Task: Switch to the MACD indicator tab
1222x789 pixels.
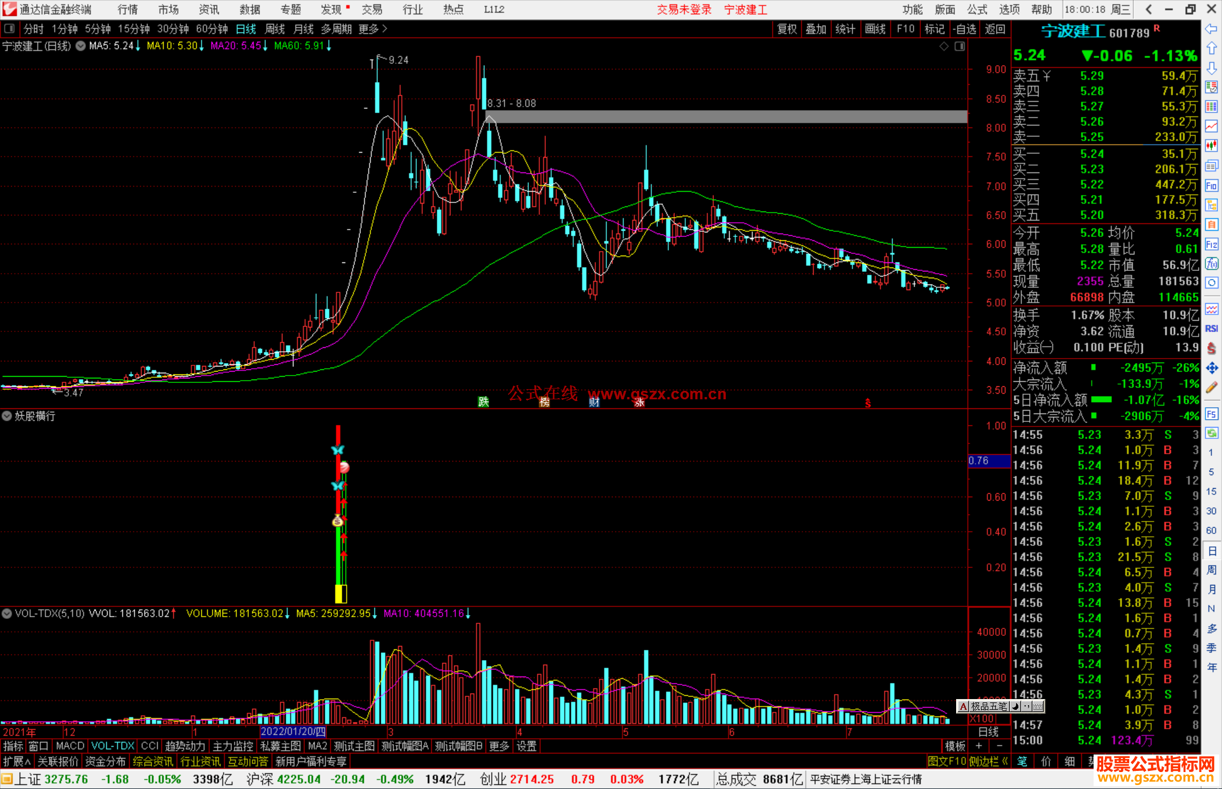Action: (70, 746)
